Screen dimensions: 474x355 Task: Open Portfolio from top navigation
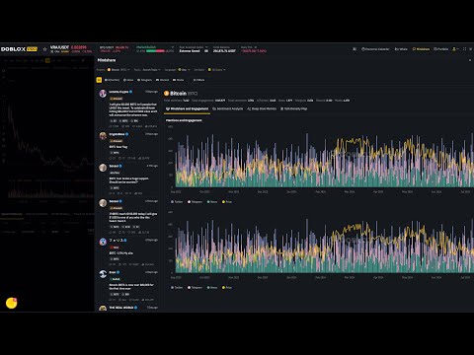pos(441,49)
